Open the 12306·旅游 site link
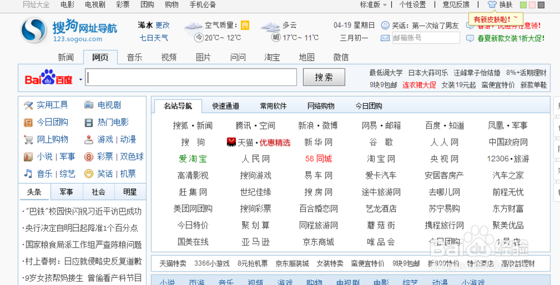 (508, 159)
